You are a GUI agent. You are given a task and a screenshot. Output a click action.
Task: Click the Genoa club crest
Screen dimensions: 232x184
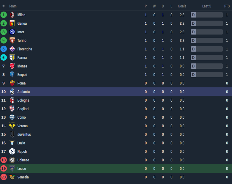pos(12,23)
